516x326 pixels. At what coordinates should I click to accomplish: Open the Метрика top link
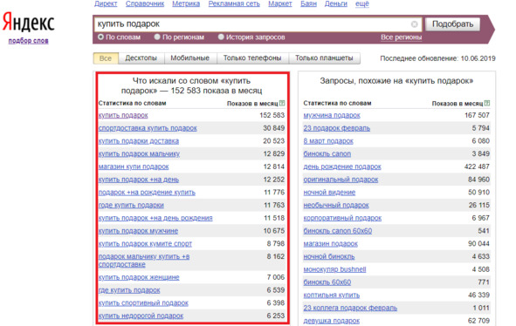click(186, 3)
